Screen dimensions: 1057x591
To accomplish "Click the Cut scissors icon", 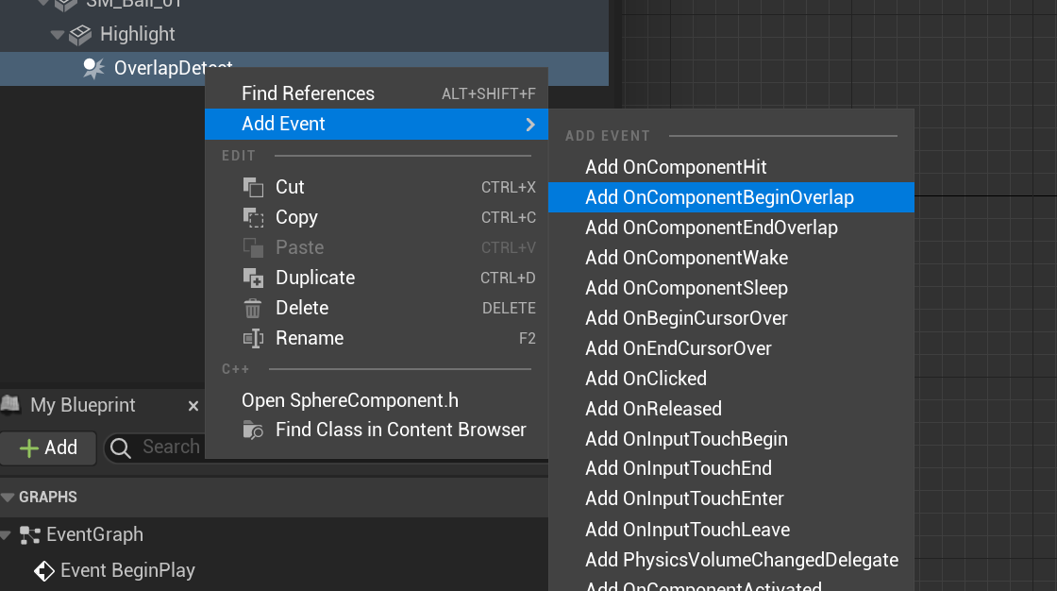I will pos(253,187).
